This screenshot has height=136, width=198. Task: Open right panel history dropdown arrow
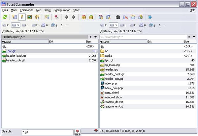pos(194,37)
